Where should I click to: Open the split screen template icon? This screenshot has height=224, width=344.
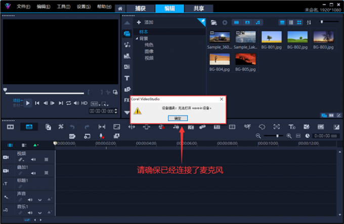(232, 127)
